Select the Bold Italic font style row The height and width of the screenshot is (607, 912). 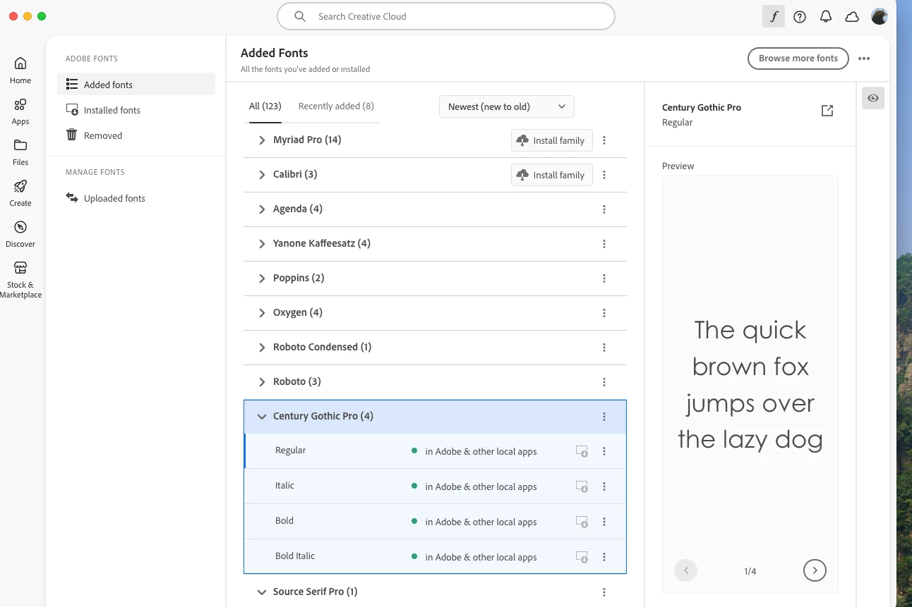pos(435,557)
